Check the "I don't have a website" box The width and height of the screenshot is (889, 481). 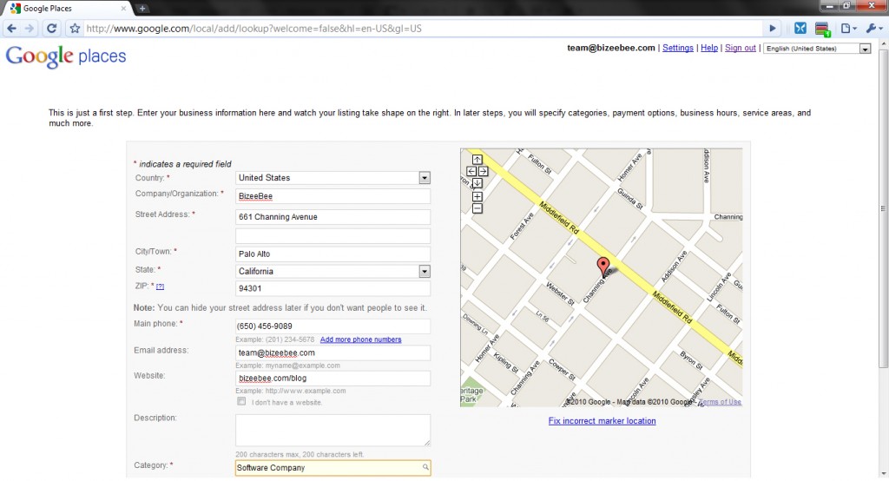241,402
